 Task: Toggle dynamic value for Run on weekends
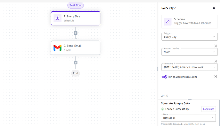point(215,77)
